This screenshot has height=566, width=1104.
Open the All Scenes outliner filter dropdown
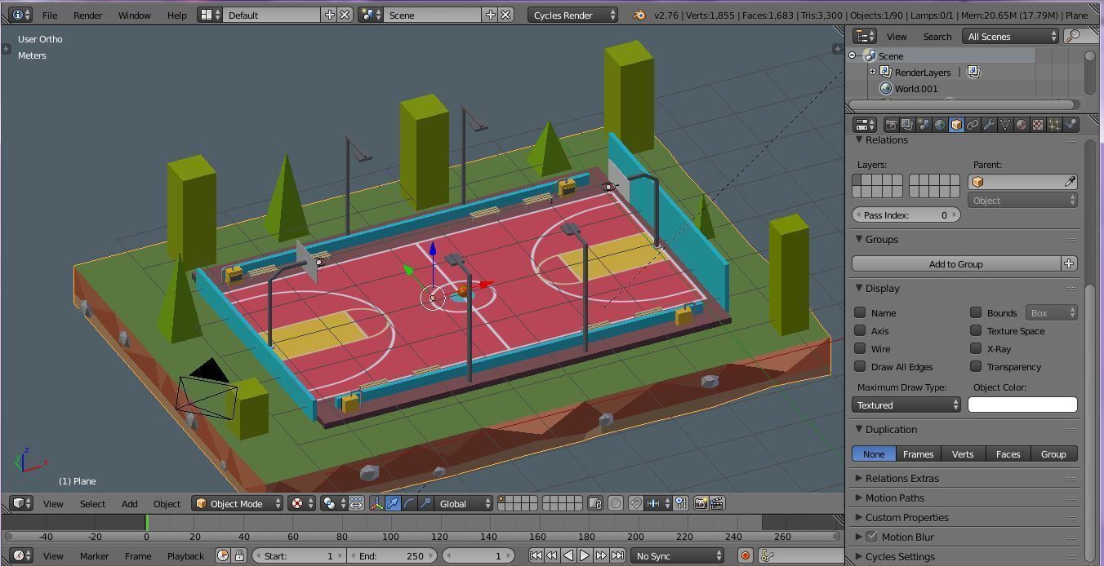[x=1011, y=36]
